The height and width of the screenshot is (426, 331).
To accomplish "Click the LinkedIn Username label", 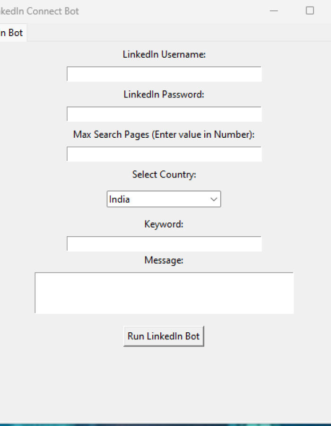I will click(x=164, y=54).
